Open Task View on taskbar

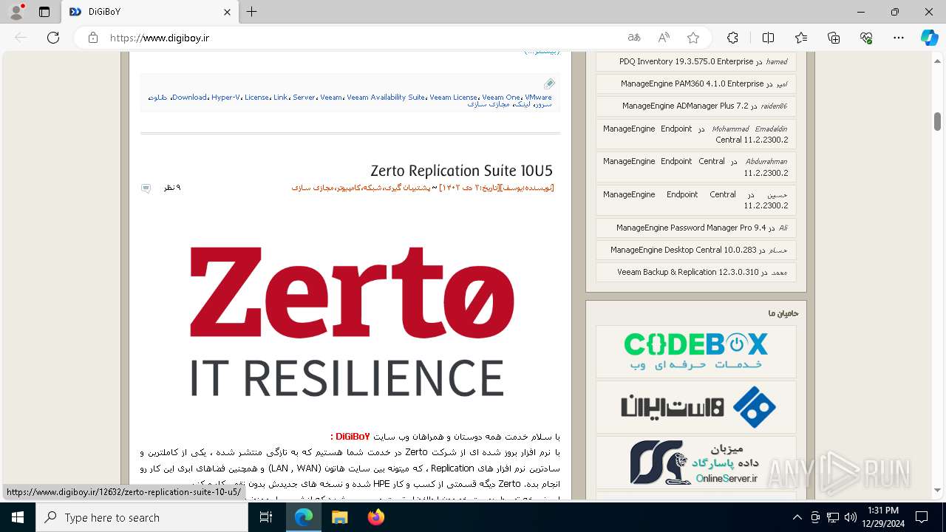pos(266,517)
